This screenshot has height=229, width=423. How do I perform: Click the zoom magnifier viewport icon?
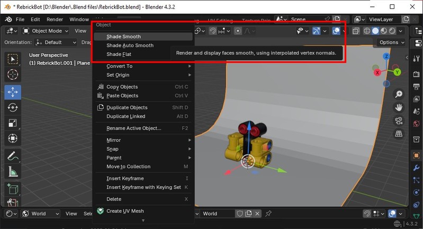[x=399, y=94]
